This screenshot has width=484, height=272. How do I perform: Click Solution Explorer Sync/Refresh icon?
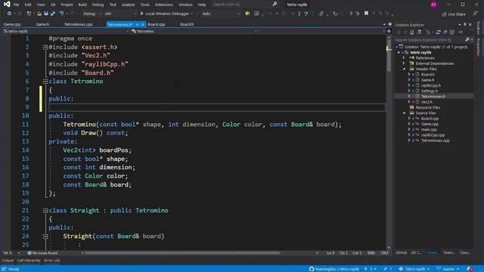(x=438, y=32)
